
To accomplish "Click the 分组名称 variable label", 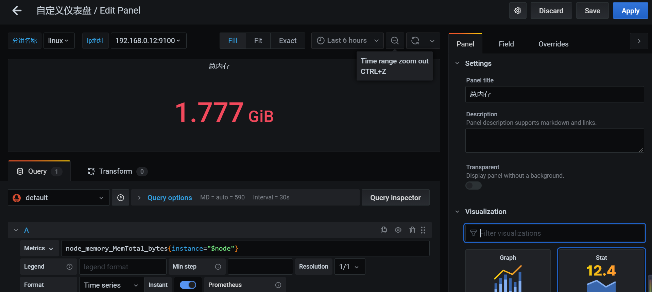I will tap(24, 41).
